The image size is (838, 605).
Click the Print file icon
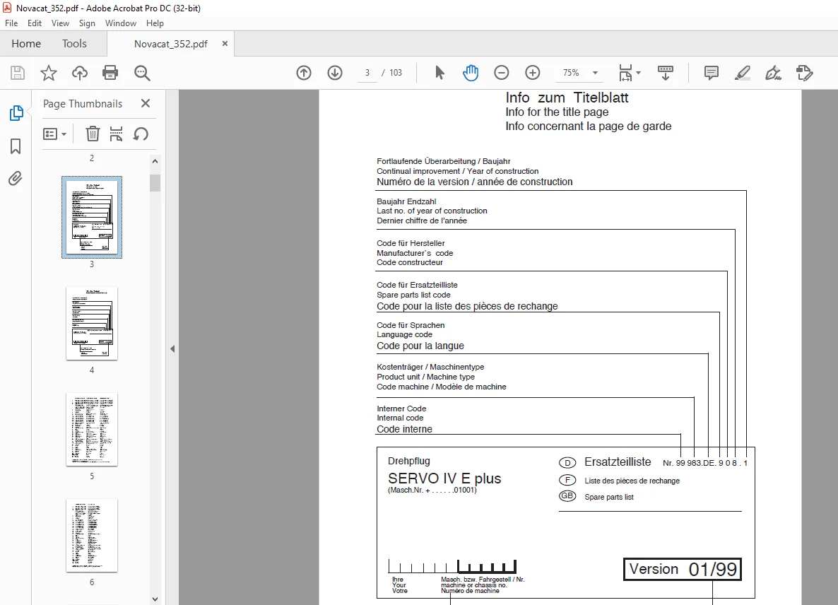(110, 73)
